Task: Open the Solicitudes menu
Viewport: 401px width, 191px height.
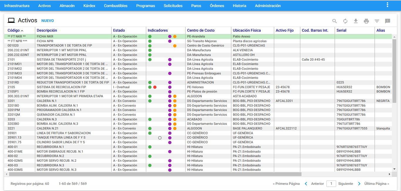Action: 173,6
